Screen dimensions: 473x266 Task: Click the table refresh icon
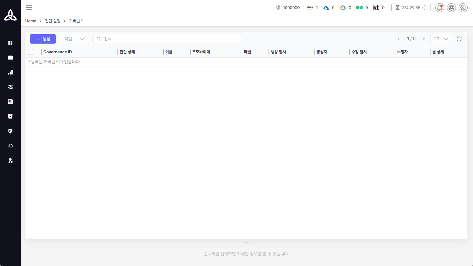pyautogui.click(x=459, y=39)
